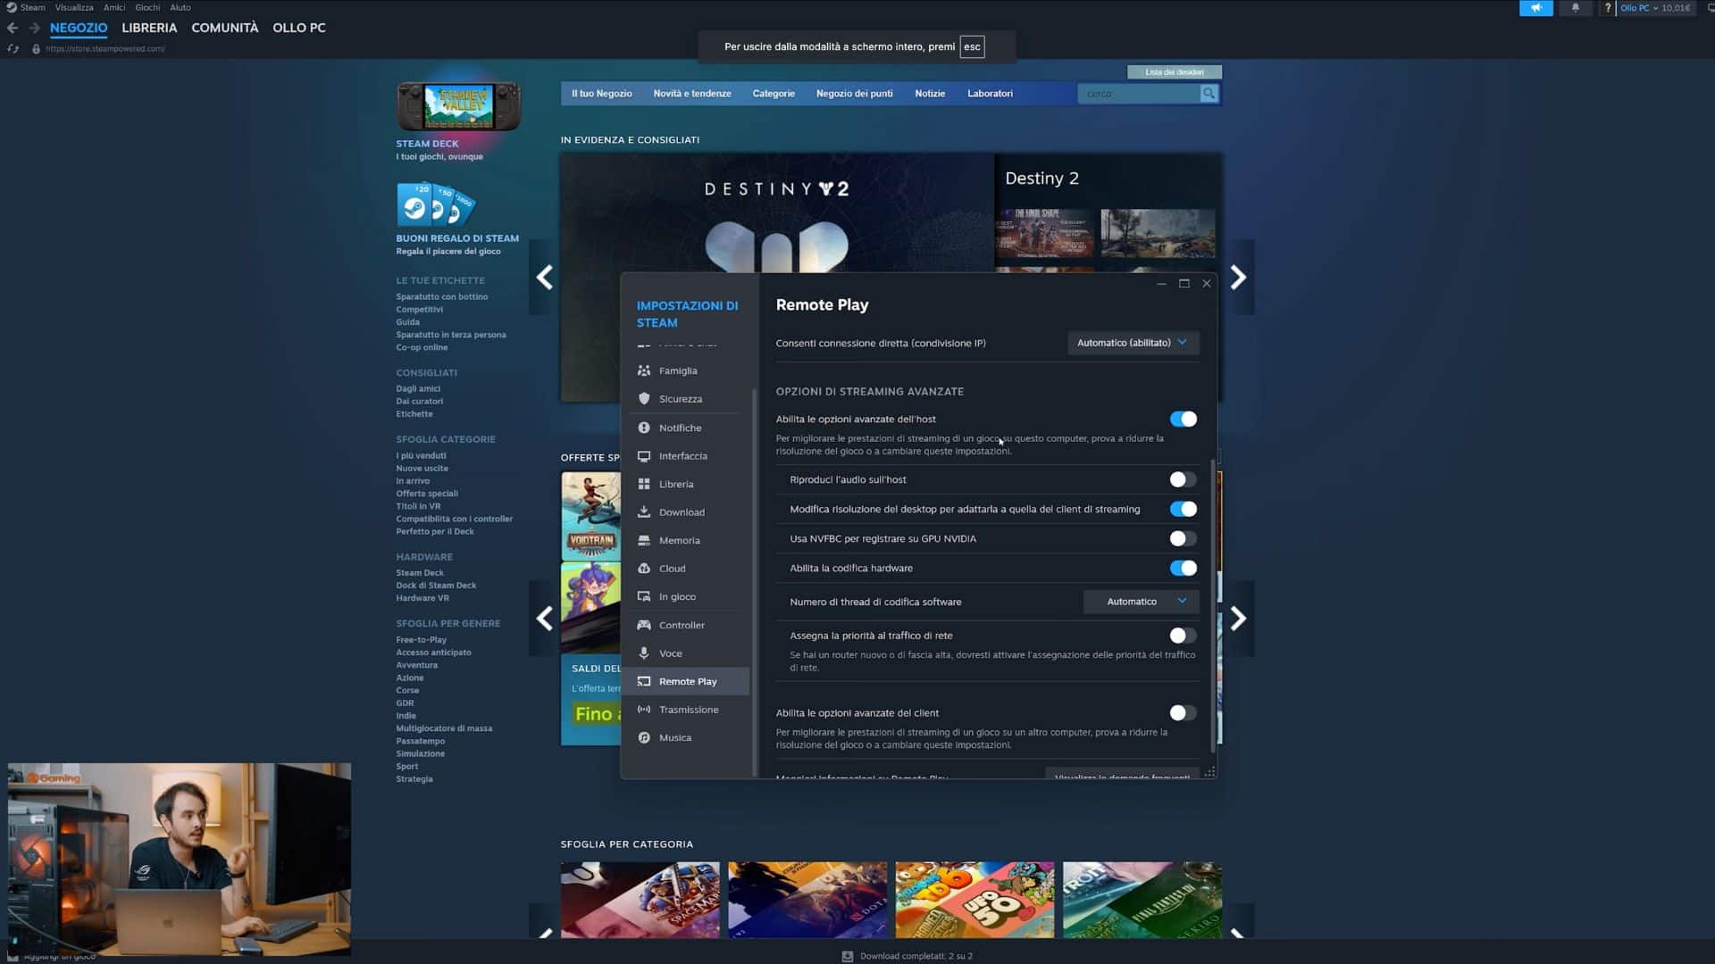Open the Steam menu

coord(32,7)
